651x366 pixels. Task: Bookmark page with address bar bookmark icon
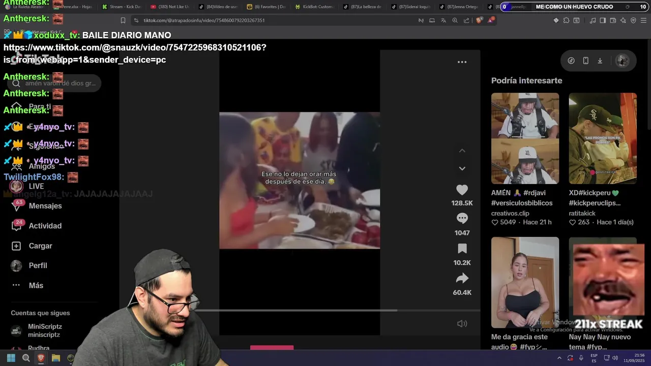click(x=123, y=20)
